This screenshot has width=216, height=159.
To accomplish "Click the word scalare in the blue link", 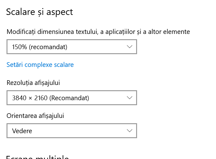I will point(64,65).
